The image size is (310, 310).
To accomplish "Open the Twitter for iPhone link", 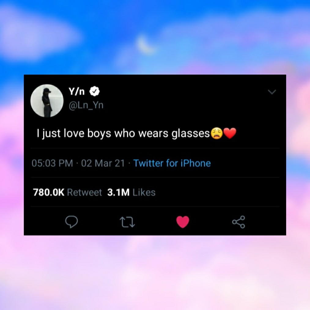I will (x=172, y=163).
